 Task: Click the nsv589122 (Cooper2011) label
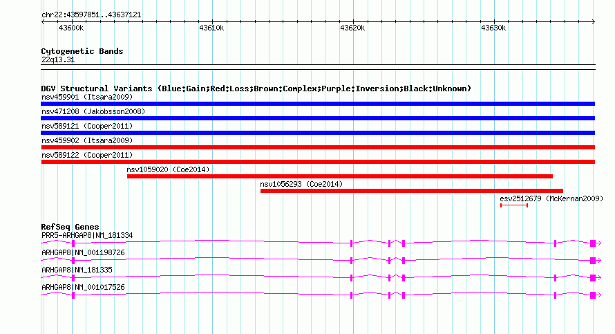(87, 155)
